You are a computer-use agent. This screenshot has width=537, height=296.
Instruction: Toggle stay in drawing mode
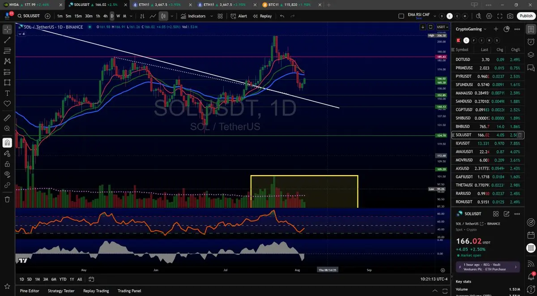(x=7, y=153)
